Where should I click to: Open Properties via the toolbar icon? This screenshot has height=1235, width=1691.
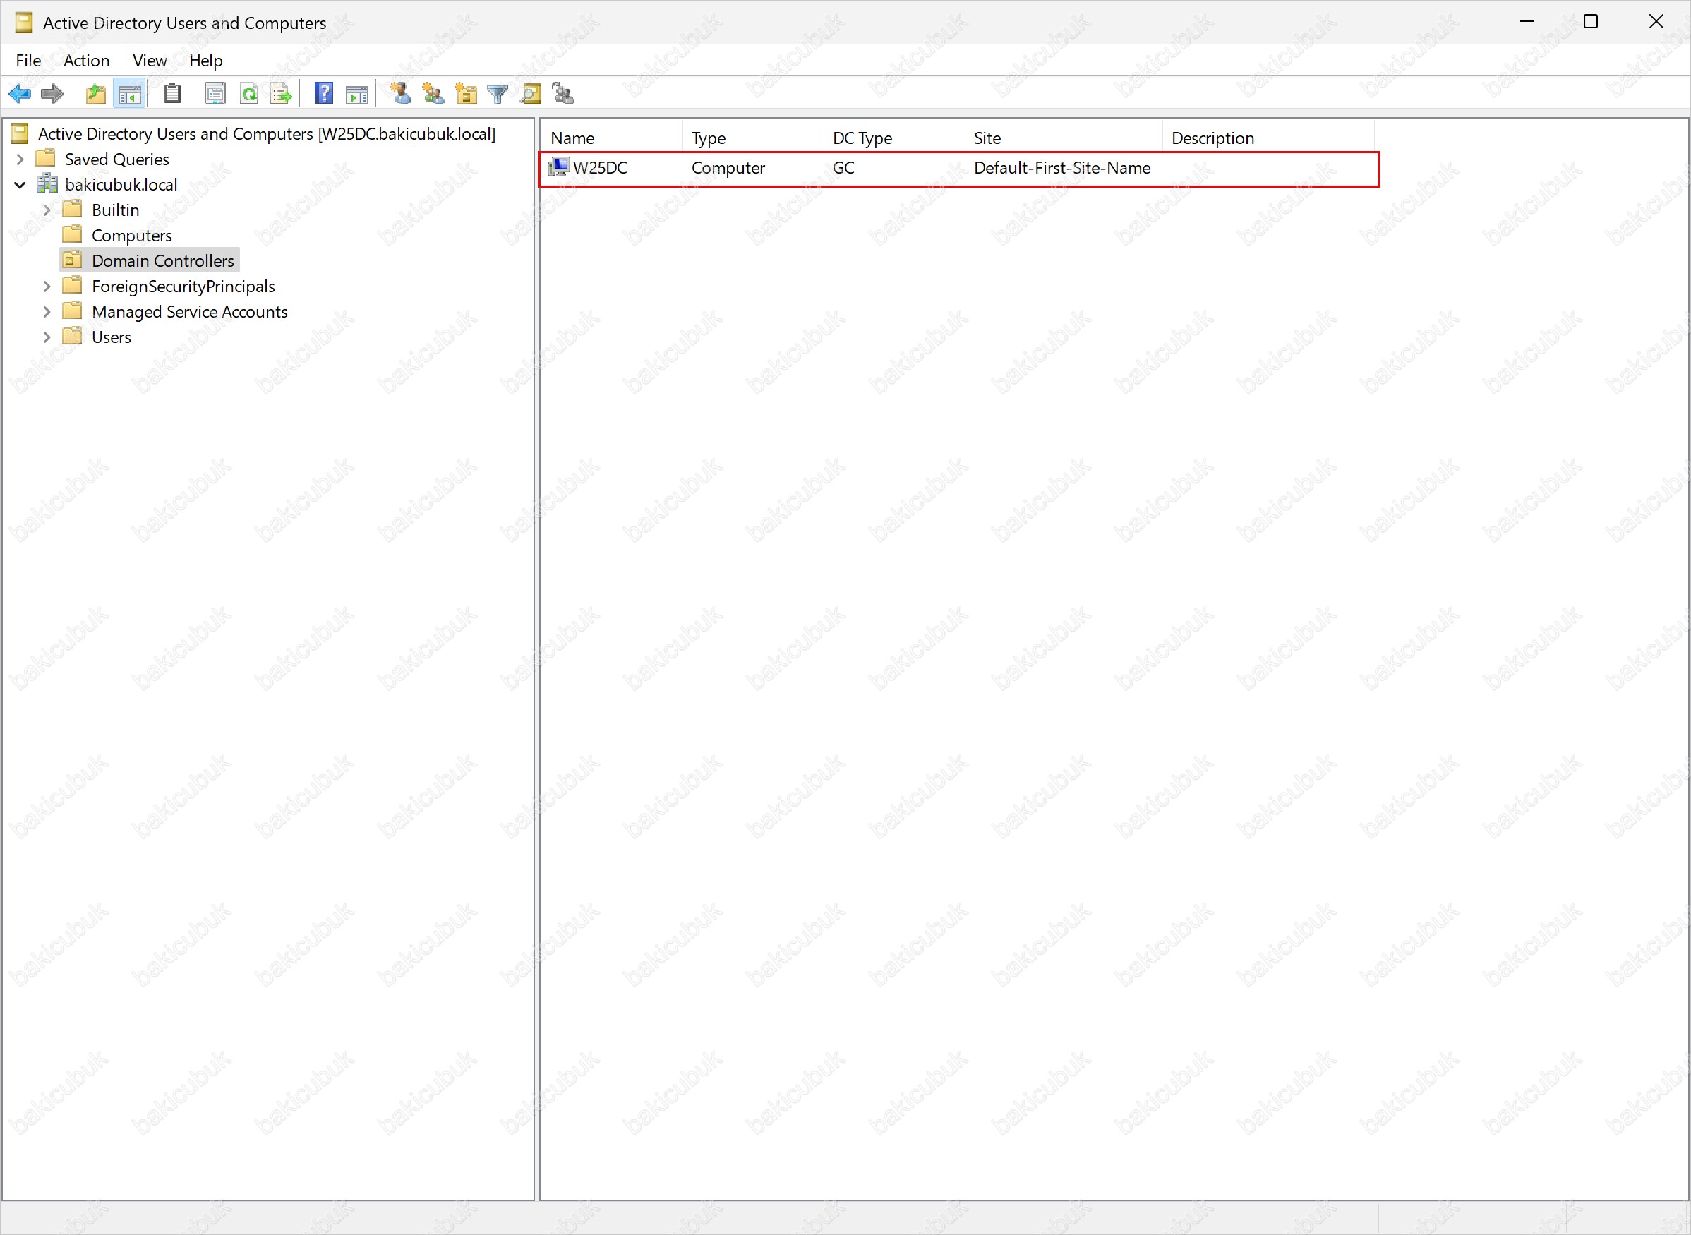click(215, 94)
